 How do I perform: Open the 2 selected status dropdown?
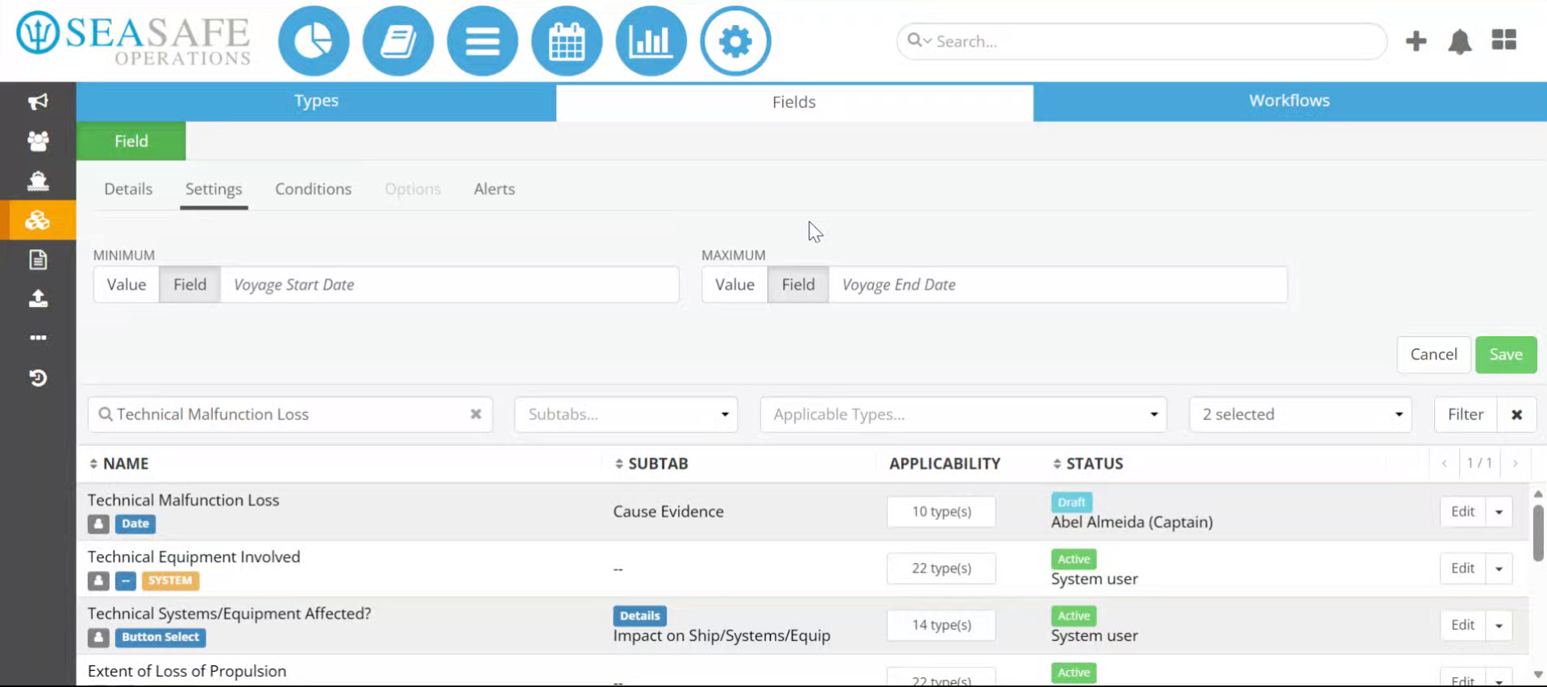click(1300, 414)
